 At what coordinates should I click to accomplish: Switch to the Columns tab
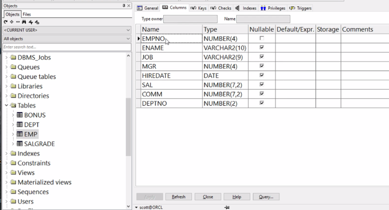174,8
